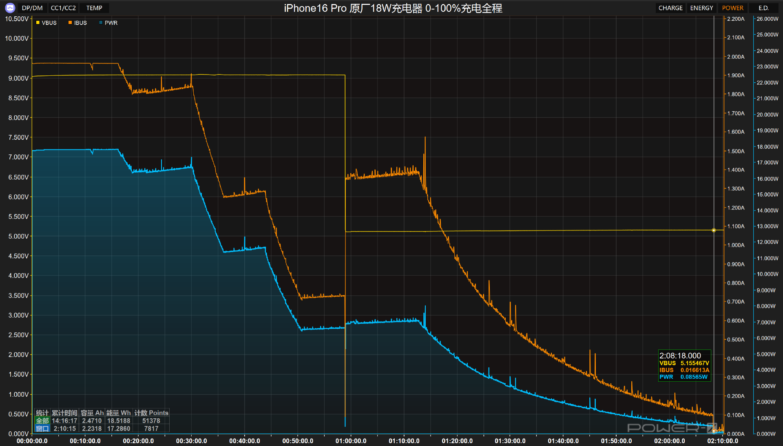The height and width of the screenshot is (446, 783).
Task: Open the DP/DM tab
Action: click(32, 8)
